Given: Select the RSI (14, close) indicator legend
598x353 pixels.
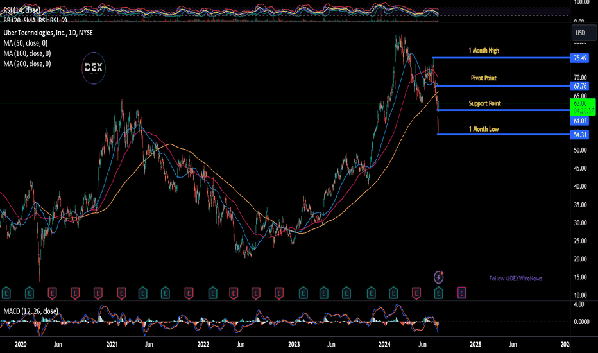Looking at the screenshot, I should tap(22, 10).
